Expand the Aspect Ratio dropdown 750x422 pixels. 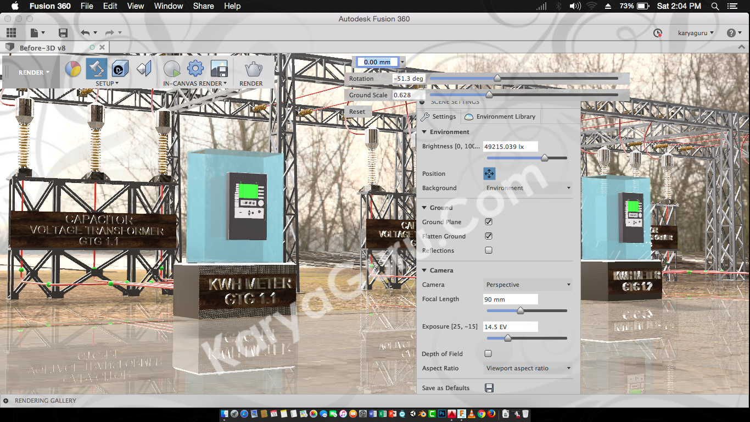coord(528,368)
